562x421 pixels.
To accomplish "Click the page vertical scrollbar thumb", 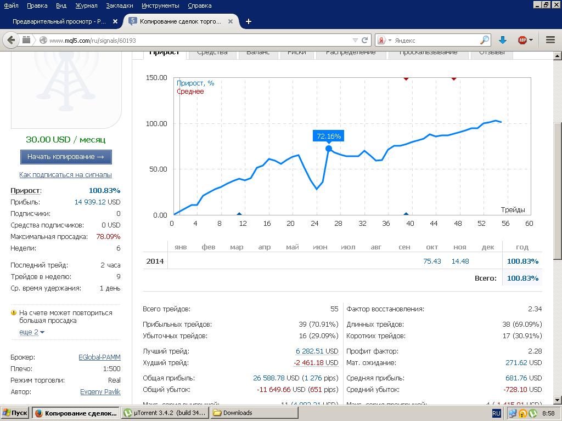I will [x=557, y=191].
